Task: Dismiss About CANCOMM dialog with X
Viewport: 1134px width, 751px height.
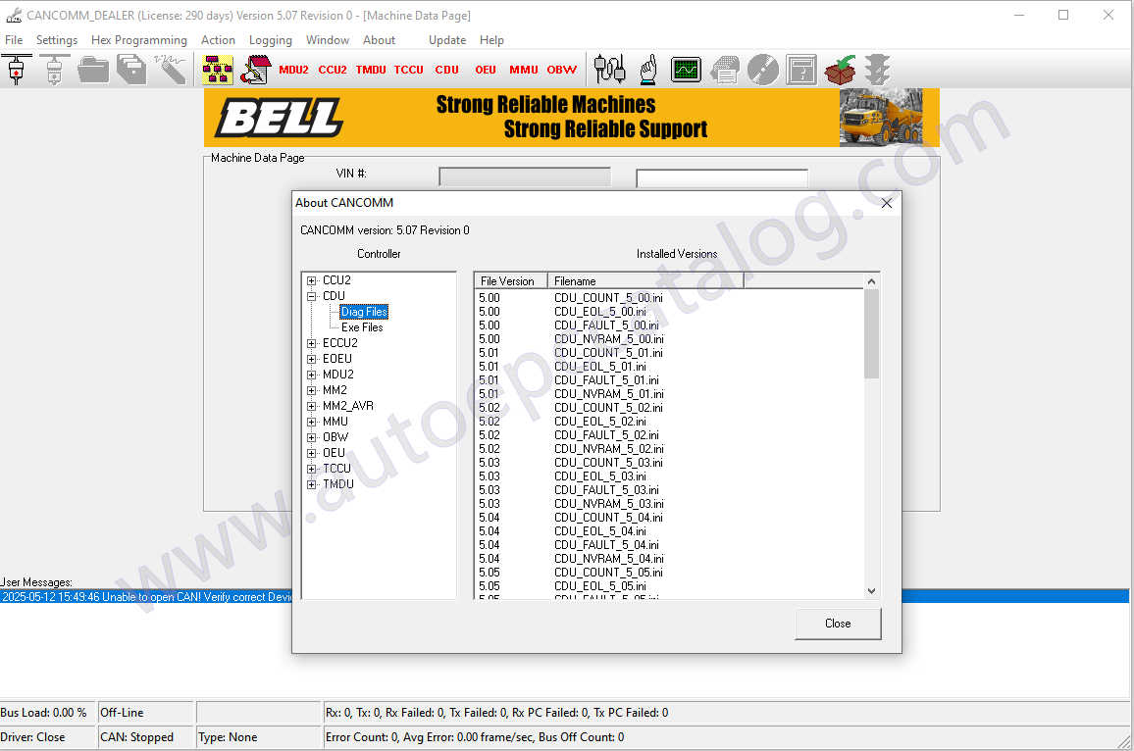Action: point(887,203)
